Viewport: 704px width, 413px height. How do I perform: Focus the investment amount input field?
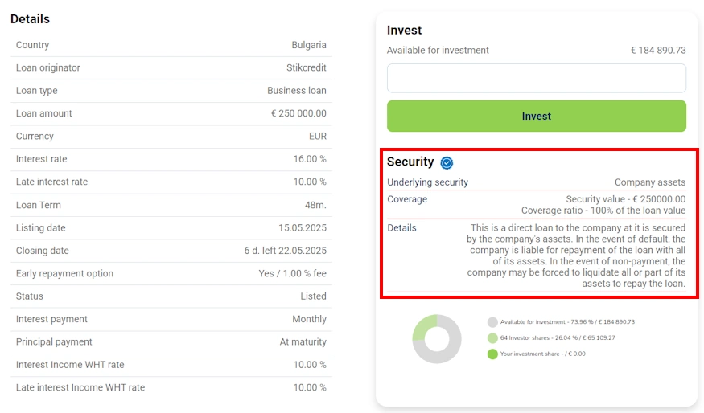537,78
